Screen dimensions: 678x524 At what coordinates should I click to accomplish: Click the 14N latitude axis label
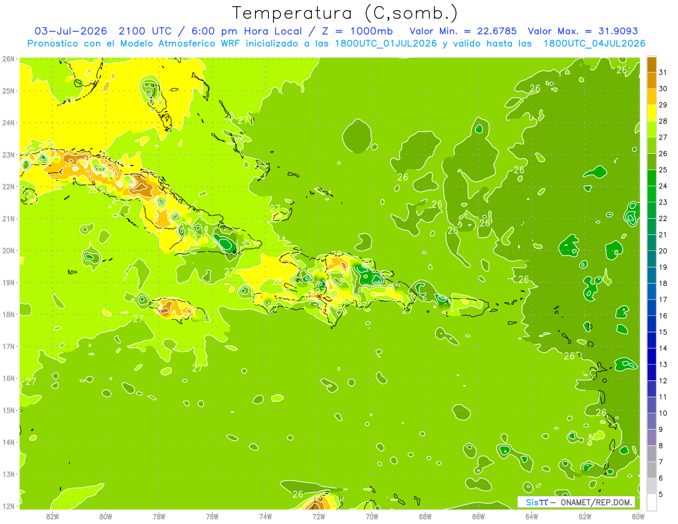[8, 442]
